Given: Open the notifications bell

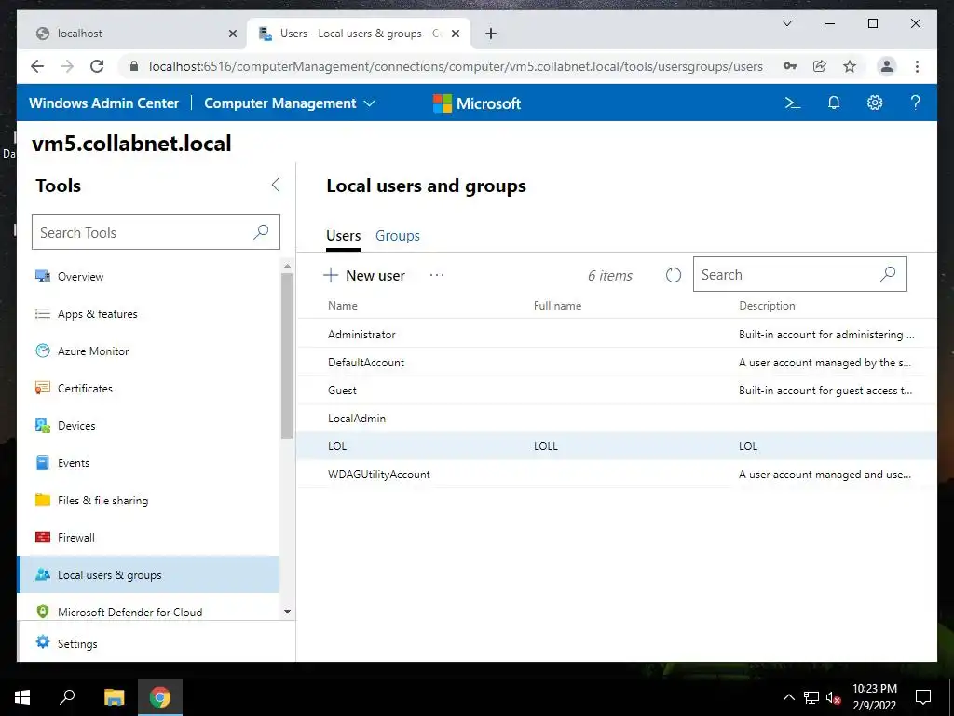Looking at the screenshot, I should point(834,103).
